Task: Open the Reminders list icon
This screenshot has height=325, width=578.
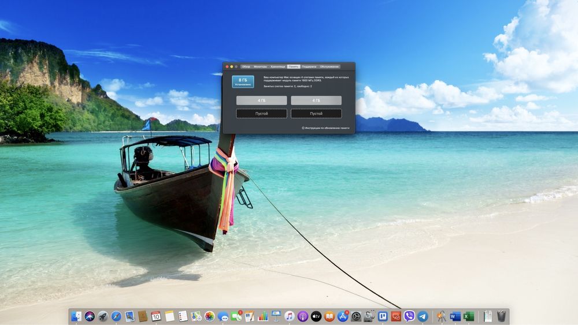Action: pyautogui.click(x=183, y=316)
